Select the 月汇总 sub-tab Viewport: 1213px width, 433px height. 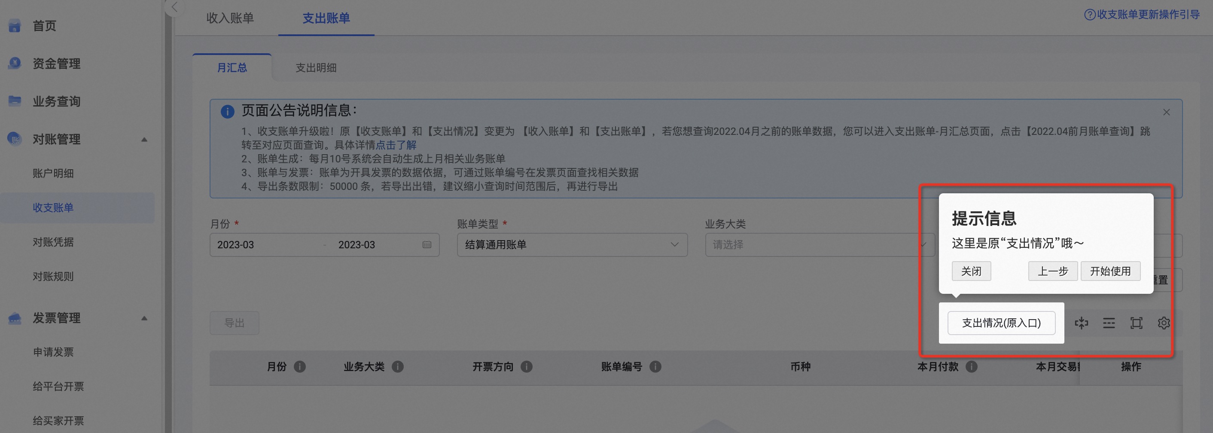pyautogui.click(x=232, y=68)
